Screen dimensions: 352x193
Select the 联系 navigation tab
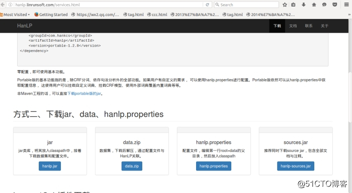309,26
